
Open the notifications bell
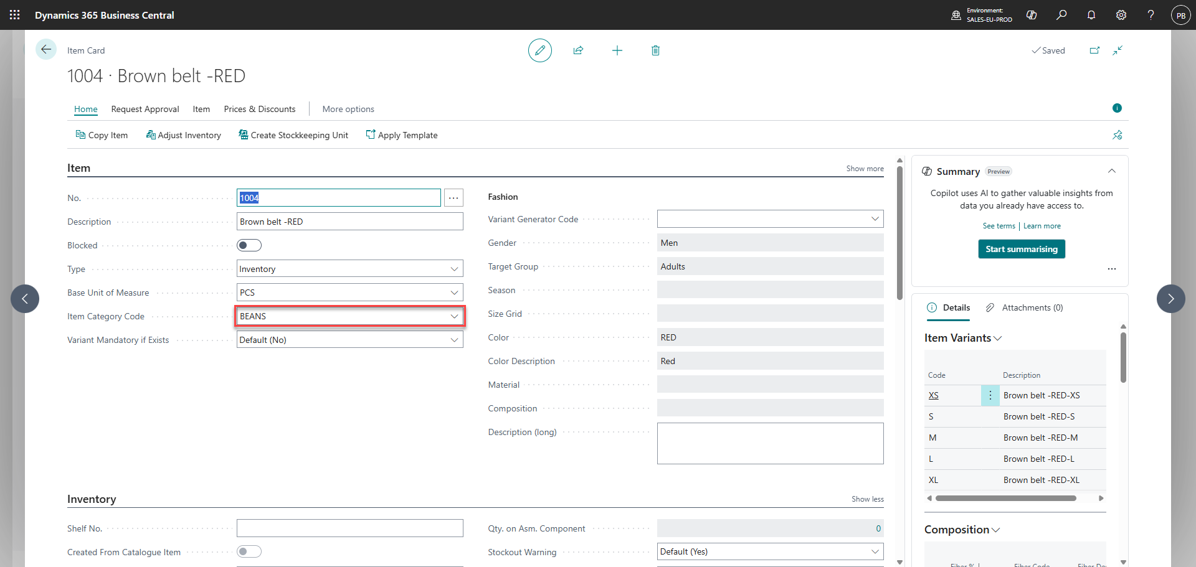pyautogui.click(x=1091, y=15)
